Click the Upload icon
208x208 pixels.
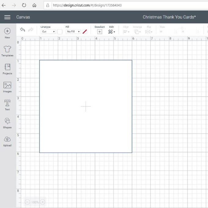tap(7, 139)
